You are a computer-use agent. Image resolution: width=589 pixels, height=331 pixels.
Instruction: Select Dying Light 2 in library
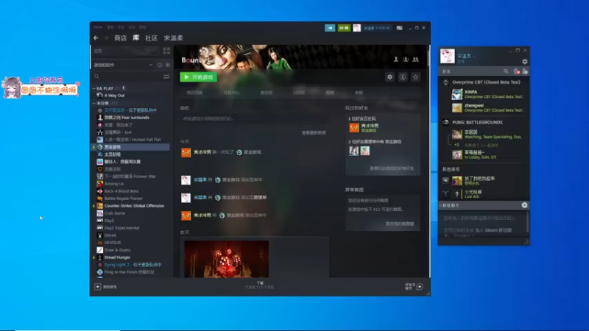133,265
